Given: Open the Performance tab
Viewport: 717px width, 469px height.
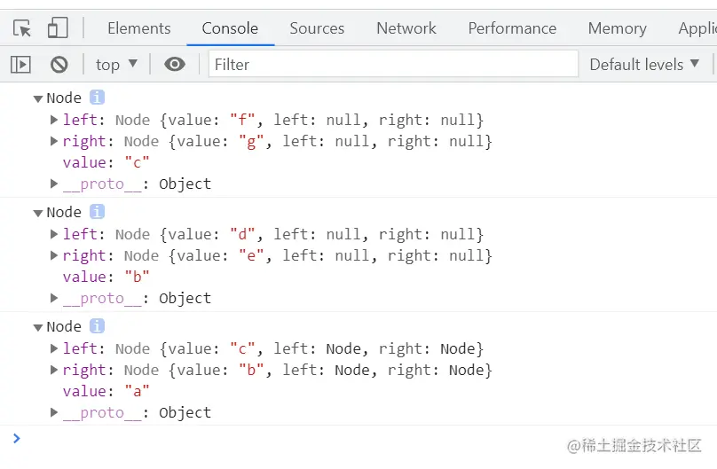Looking at the screenshot, I should pyautogui.click(x=512, y=28).
